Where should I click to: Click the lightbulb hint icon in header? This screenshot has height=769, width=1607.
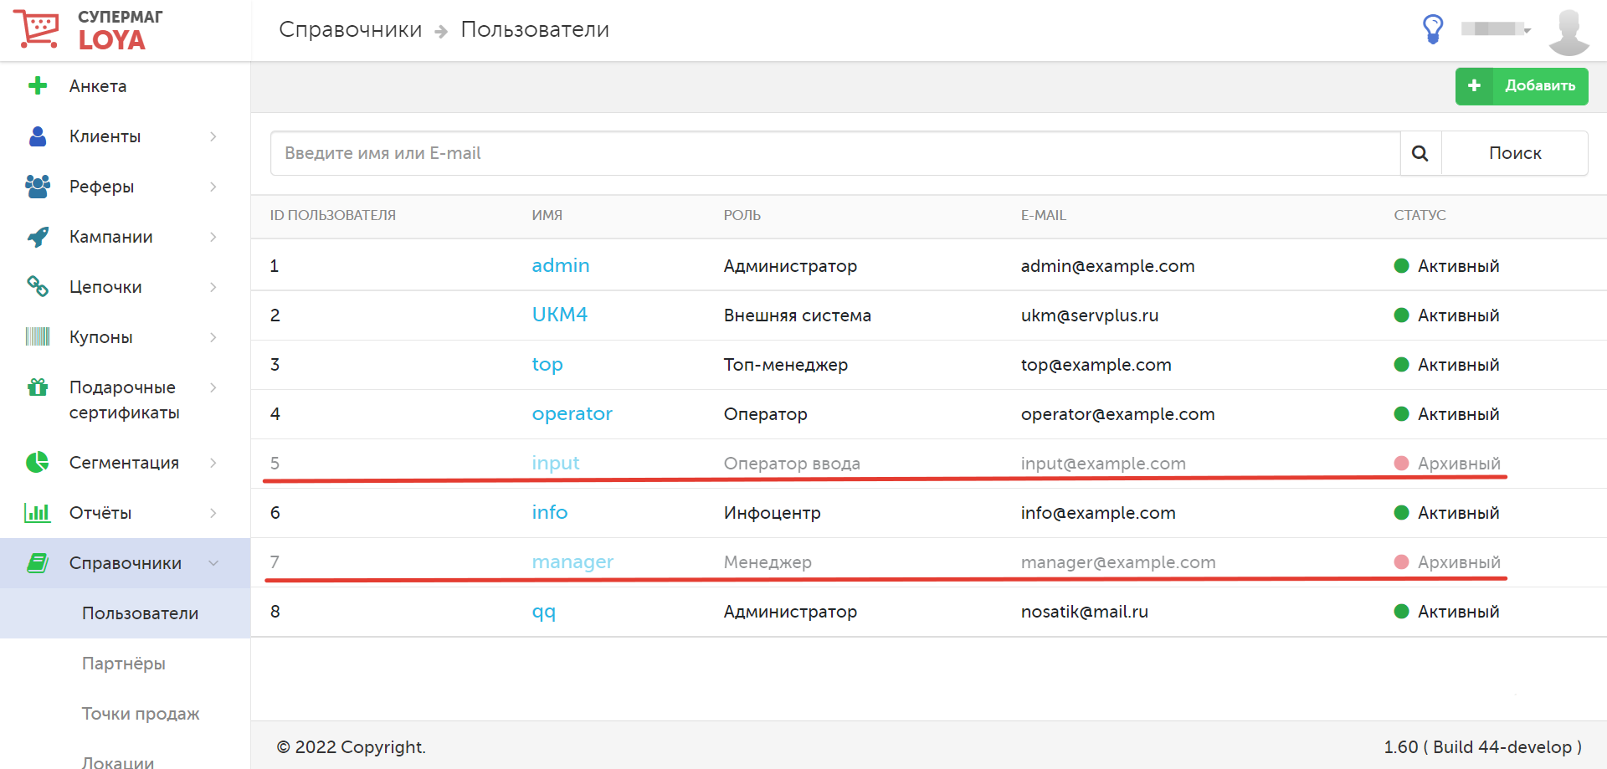tap(1433, 29)
